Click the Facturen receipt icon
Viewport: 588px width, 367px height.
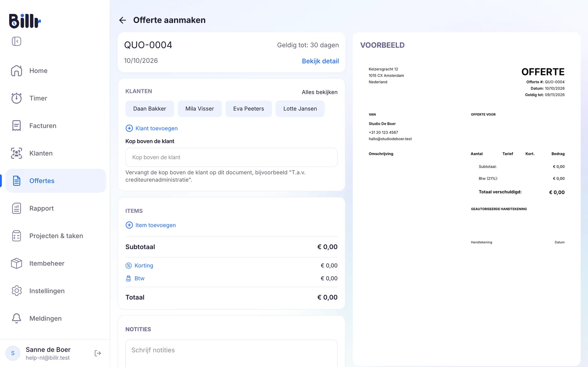pyautogui.click(x=17, y=126)
